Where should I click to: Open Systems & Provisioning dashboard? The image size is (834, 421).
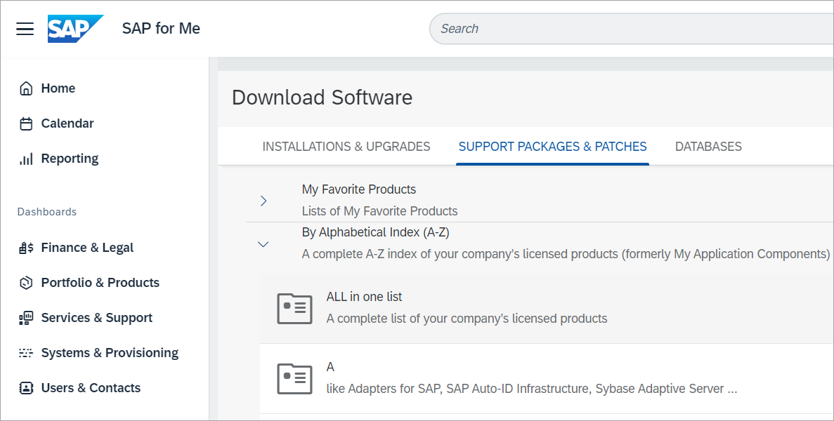[110, 353]
